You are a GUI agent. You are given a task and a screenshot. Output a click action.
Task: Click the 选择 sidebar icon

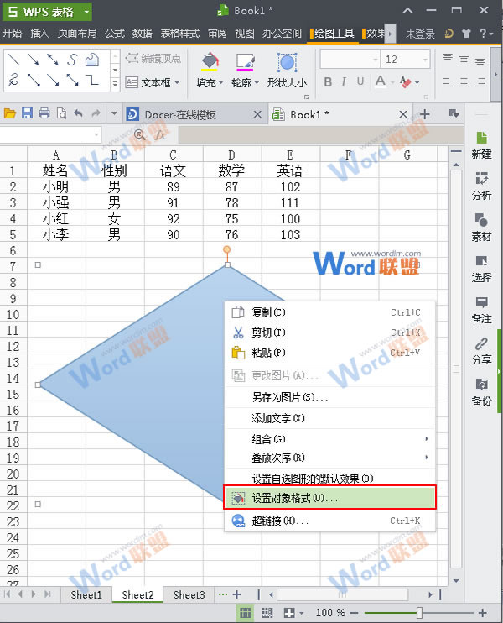click(481, 268)
